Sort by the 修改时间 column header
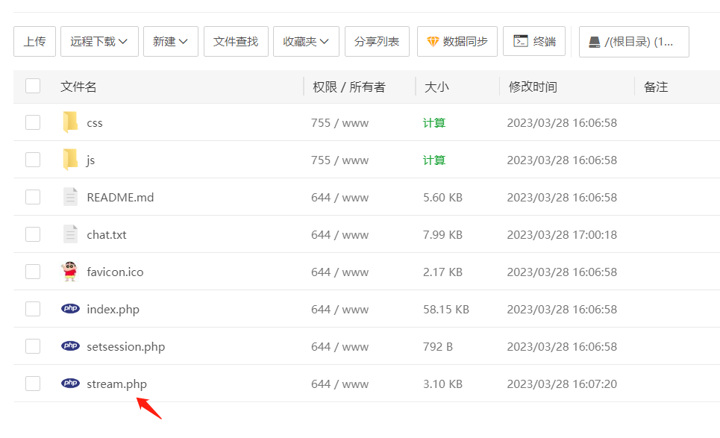The height and width of the screenshot is (438, 720). pyautogui.click(x=533, y=87)
